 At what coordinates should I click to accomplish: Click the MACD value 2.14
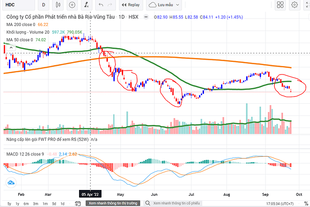(x=63, y=154)
